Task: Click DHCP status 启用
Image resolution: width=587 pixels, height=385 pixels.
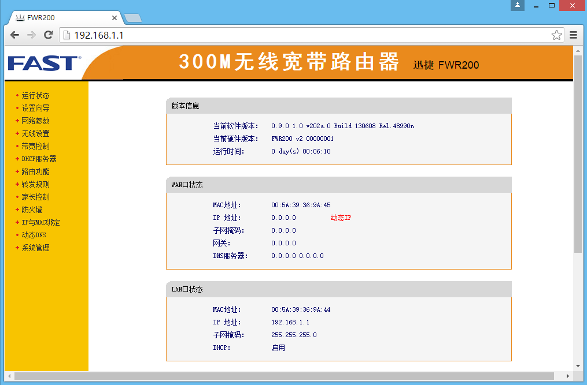Action: (278, 347)
